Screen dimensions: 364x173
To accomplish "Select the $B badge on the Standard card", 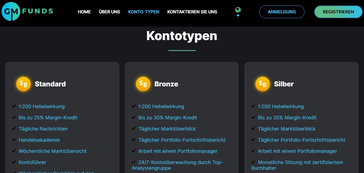I will [23, 84].
